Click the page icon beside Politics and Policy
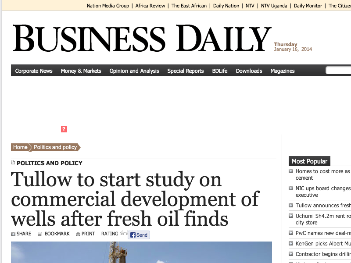 point(13,163)
